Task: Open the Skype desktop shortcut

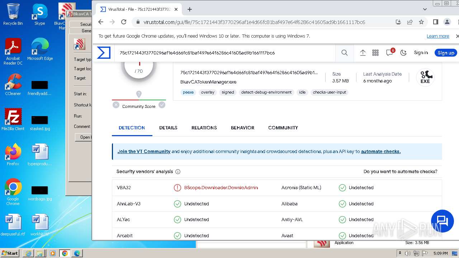Action: [x=40, y=15]
